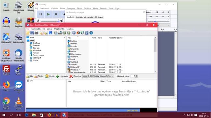The width and height of the screenshot is (211, 118).
Task: Click the red X Eltávolítás button
Action: coord(75,76)
